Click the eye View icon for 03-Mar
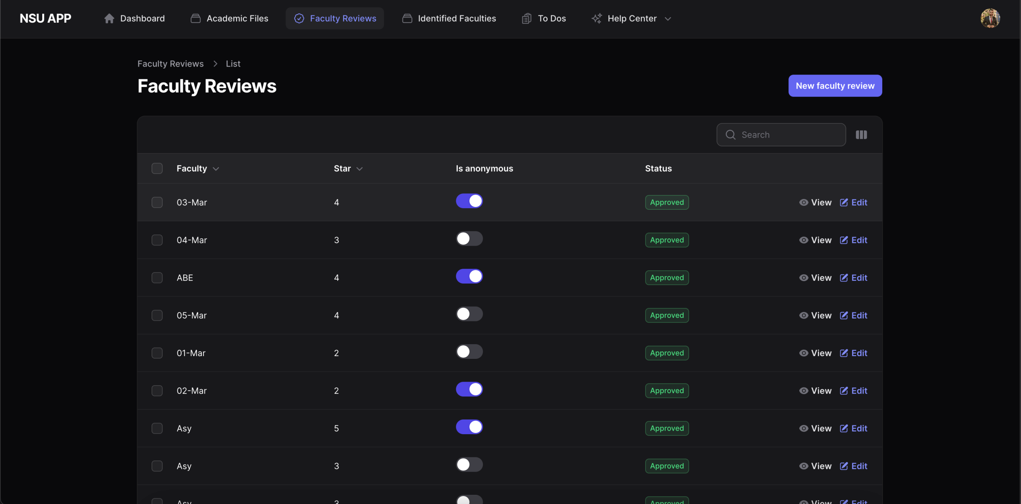The image size is (1021, 504). 804,203
